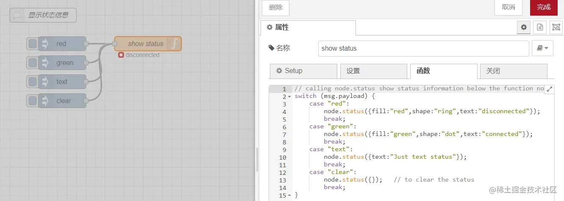Click the node properties gear icon
The image size is (564, 201).
pyautogui.click(x=524, y=27)
